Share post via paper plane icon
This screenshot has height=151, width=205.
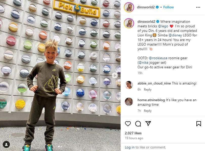(148, 123)
